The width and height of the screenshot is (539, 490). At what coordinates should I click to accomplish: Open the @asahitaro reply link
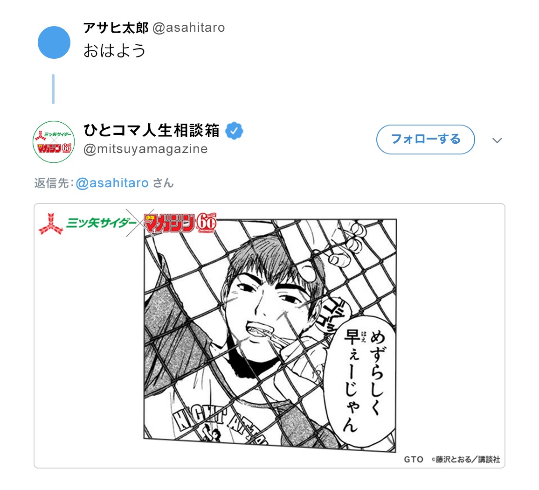112,183
